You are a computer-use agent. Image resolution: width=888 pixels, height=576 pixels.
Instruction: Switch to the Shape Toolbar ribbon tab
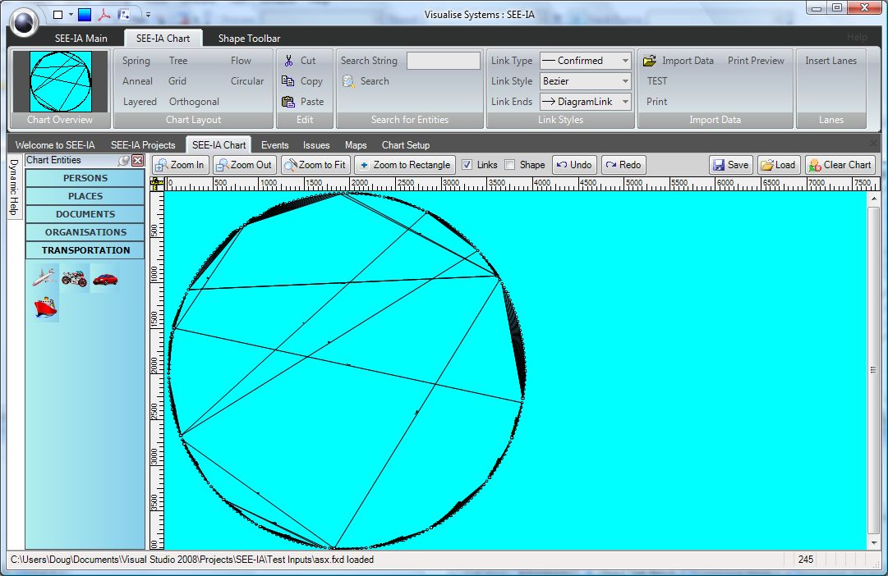click(x=249, y=39)
